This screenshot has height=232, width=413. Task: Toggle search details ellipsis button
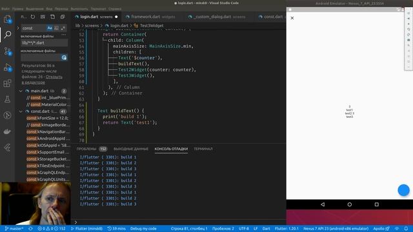pos(64,35)
